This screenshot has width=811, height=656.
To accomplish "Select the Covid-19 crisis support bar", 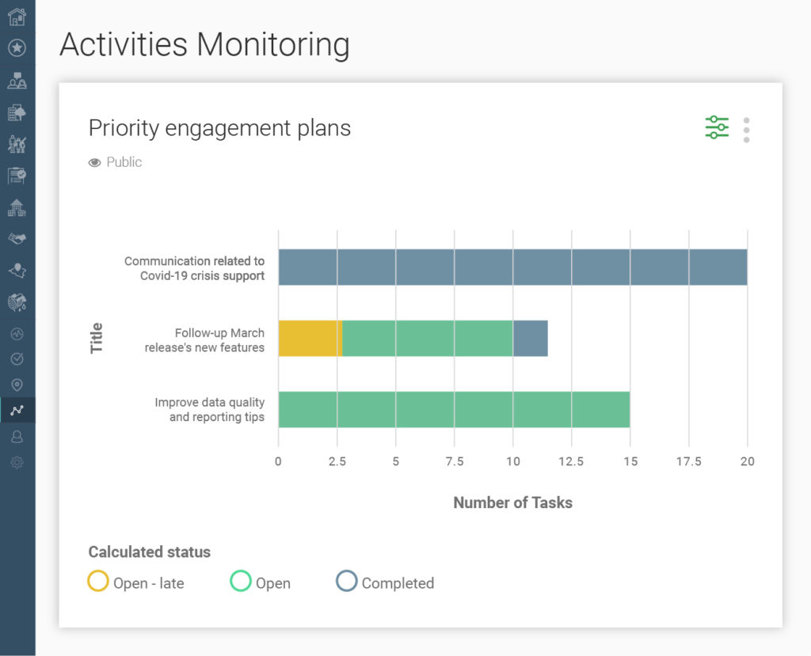I will pos(512,267).
